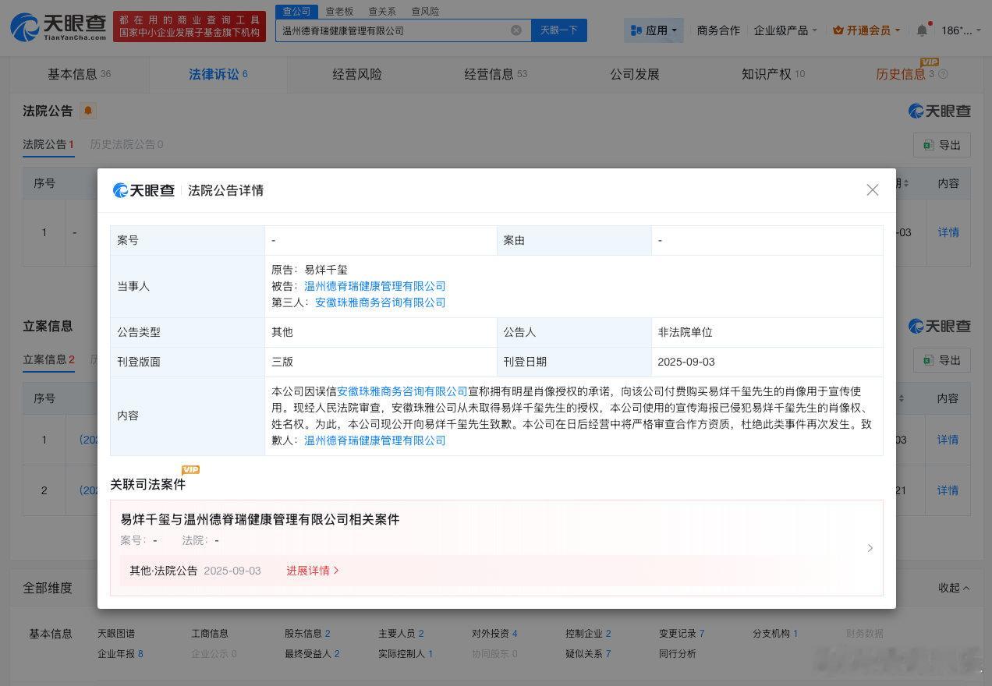This screenshot has height=686, width=992.
Task: Click the 刊登日期 value 2025-09-03
Action: click(686, 362)
